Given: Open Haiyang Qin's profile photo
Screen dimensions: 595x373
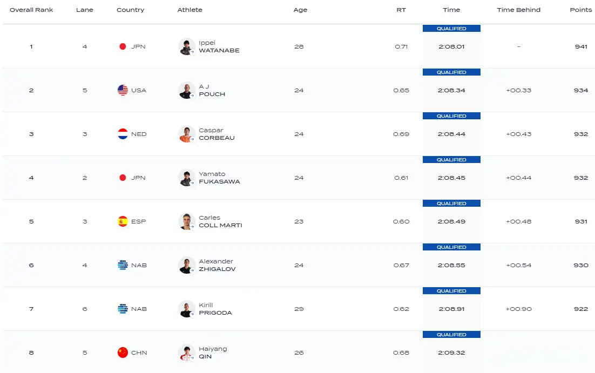Looking at the screenshot, I should click(x=186, y=352).
